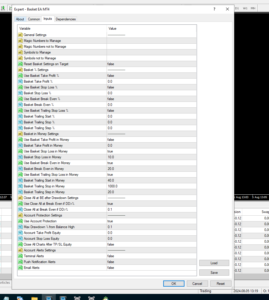This screenshot has width=269, height=300.
Task: Open the Dependencies tab
Action: pos(66,19)
